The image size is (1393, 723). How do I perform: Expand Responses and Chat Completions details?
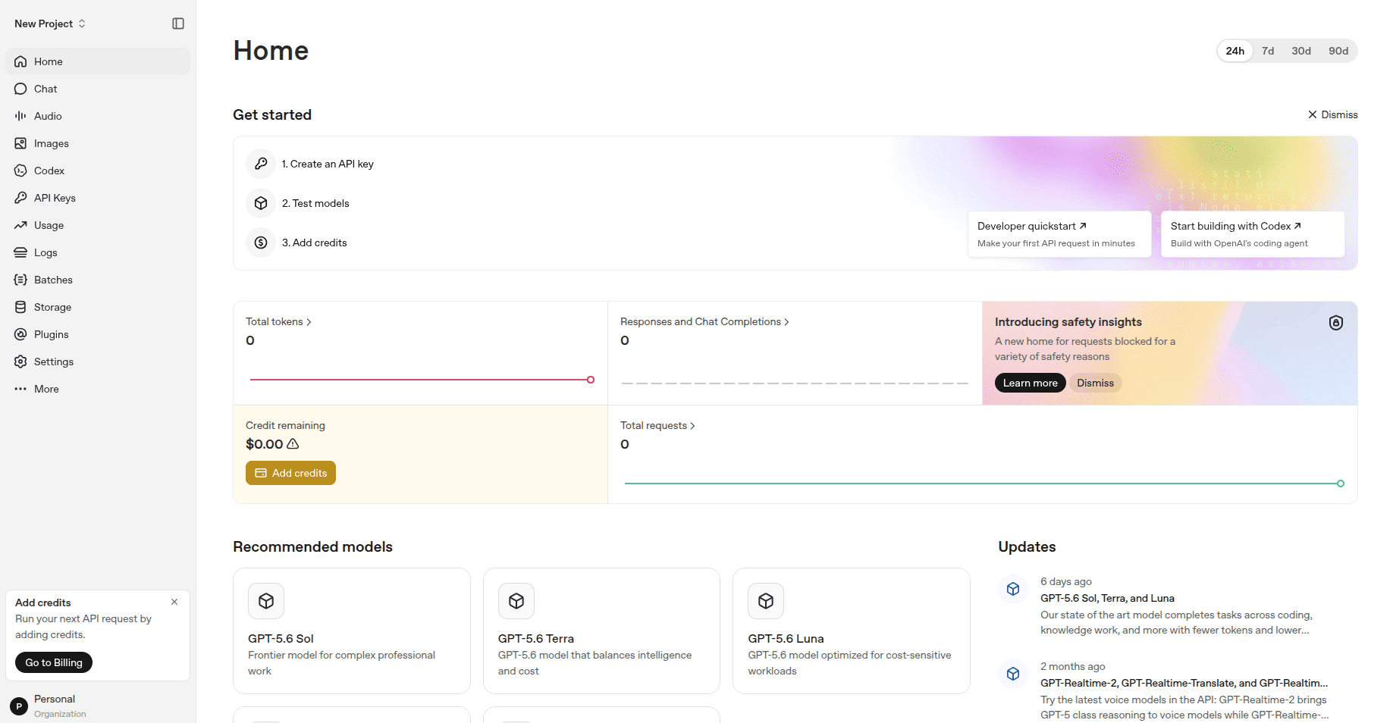[786, 322]
